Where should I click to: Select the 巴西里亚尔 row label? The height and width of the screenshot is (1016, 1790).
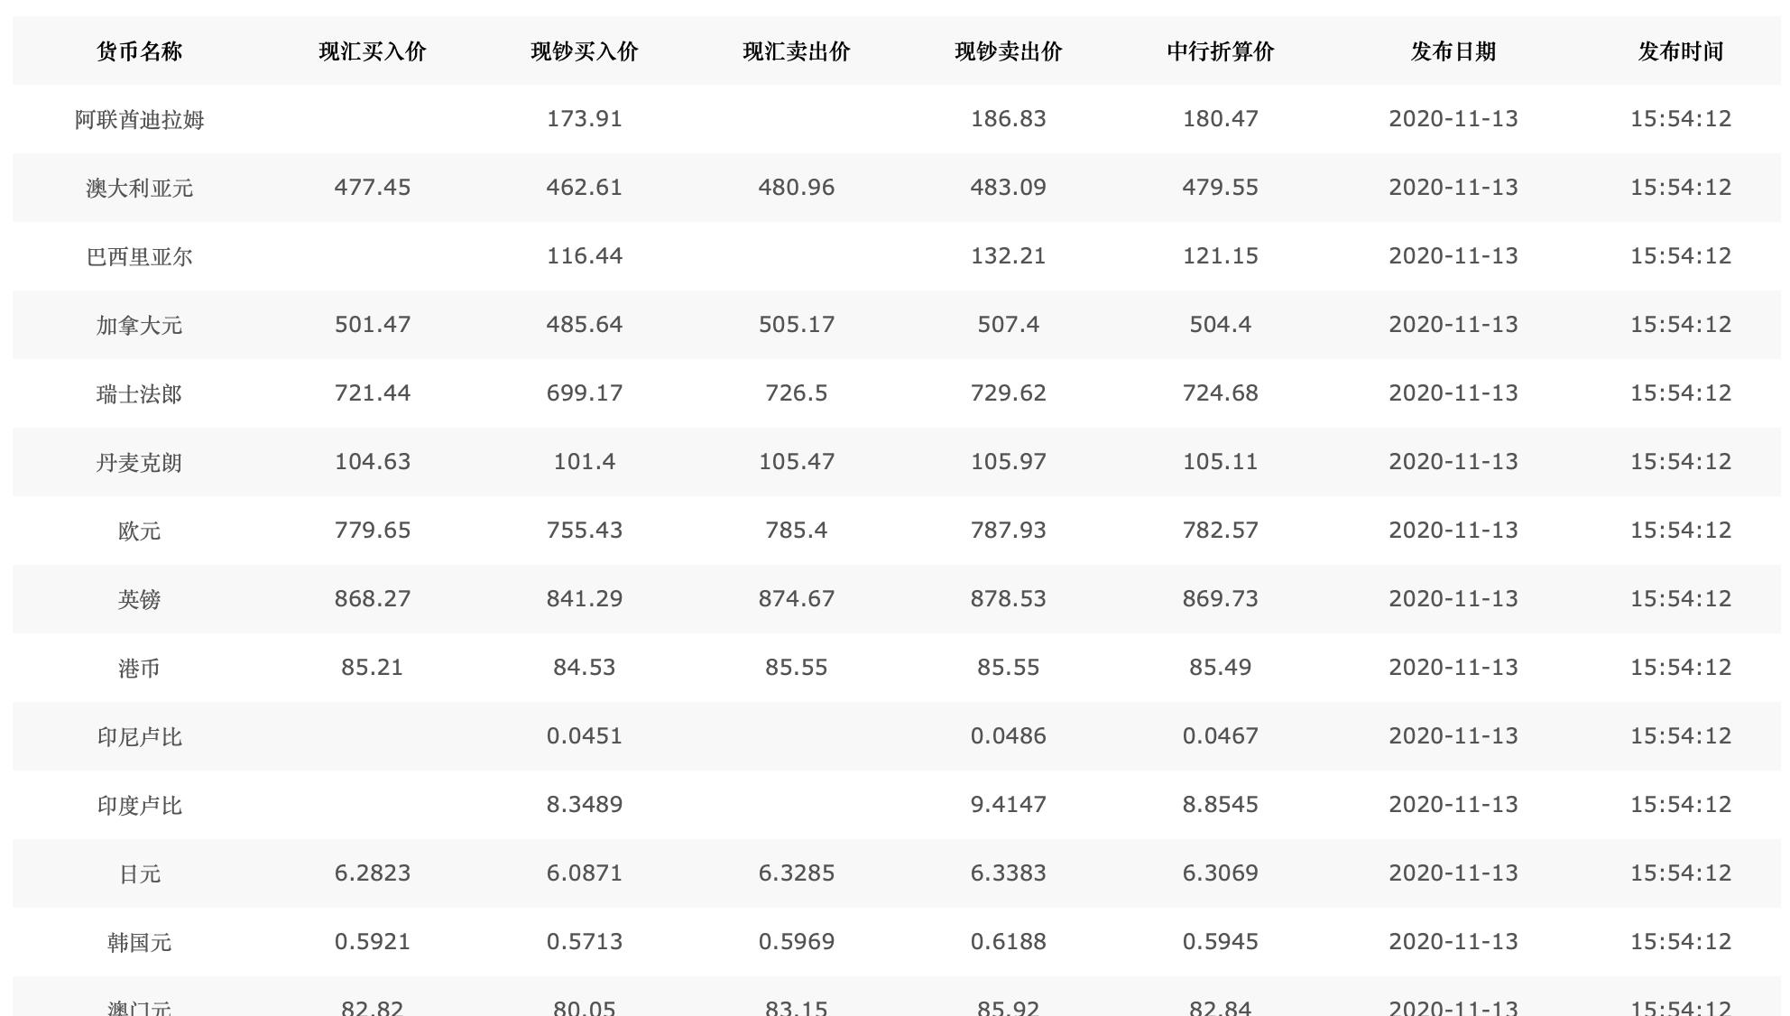(x=140, y=256)
